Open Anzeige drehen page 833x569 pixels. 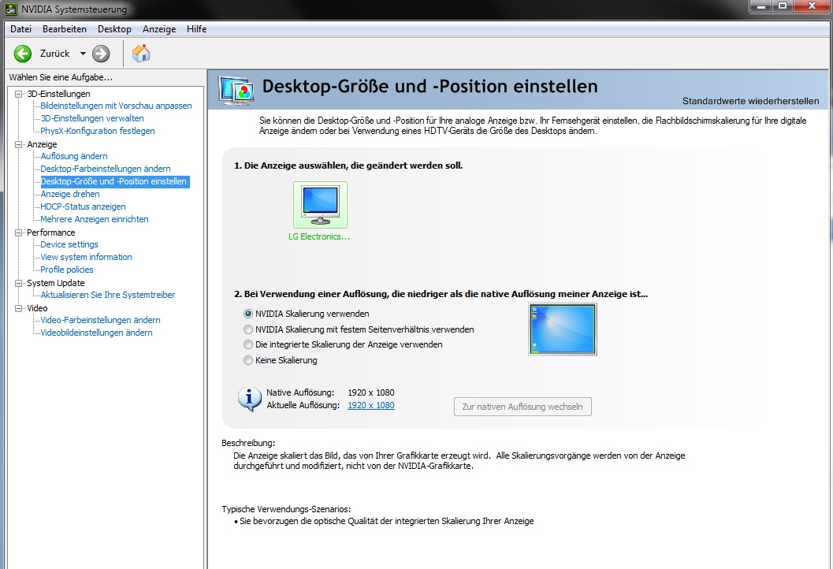click(70, 195)
